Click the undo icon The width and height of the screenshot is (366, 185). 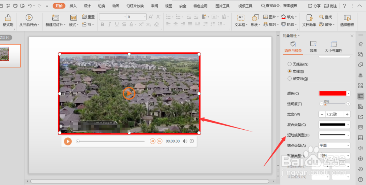30,5
